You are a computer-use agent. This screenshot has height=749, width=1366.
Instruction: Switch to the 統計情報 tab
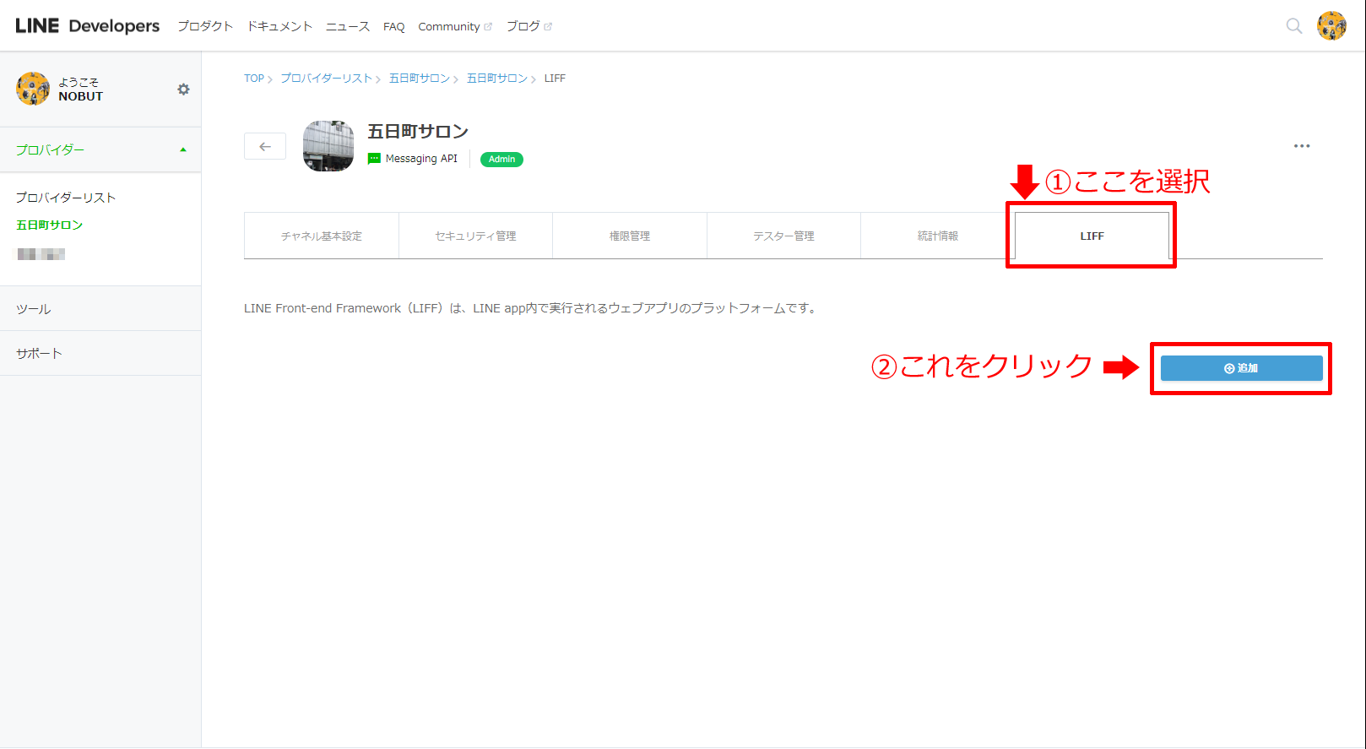(x=938, y=236)
